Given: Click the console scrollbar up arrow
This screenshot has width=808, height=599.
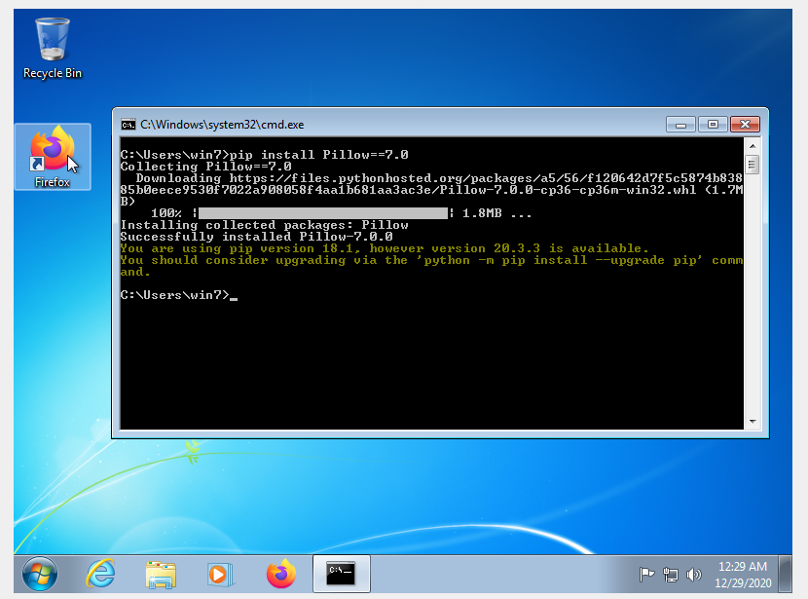Looking at the screenshot, I should point(753,146).
